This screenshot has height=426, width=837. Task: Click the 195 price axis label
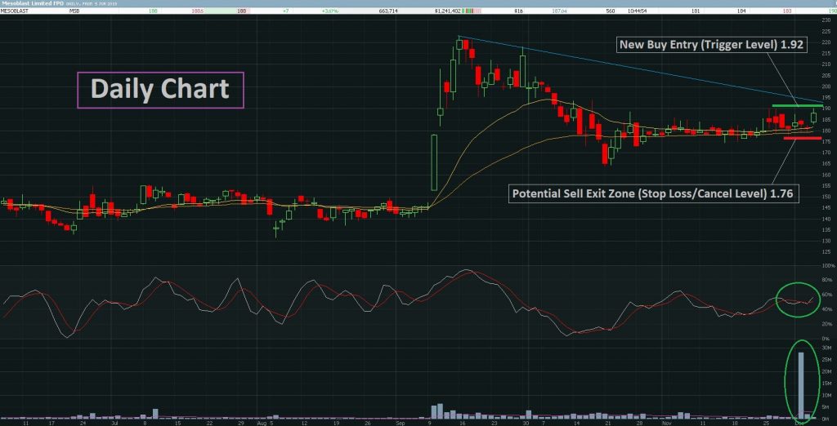(826, 97)
